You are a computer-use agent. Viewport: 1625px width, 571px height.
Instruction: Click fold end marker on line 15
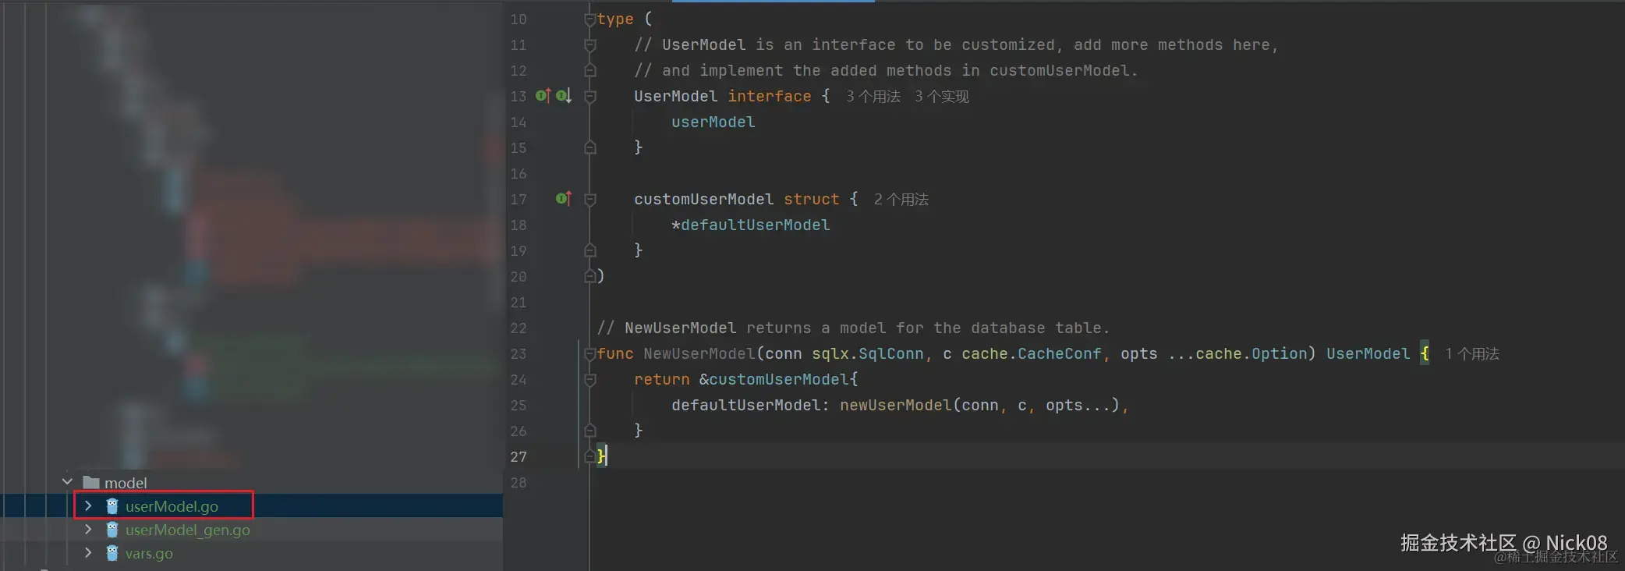click(x=590, y=147)
